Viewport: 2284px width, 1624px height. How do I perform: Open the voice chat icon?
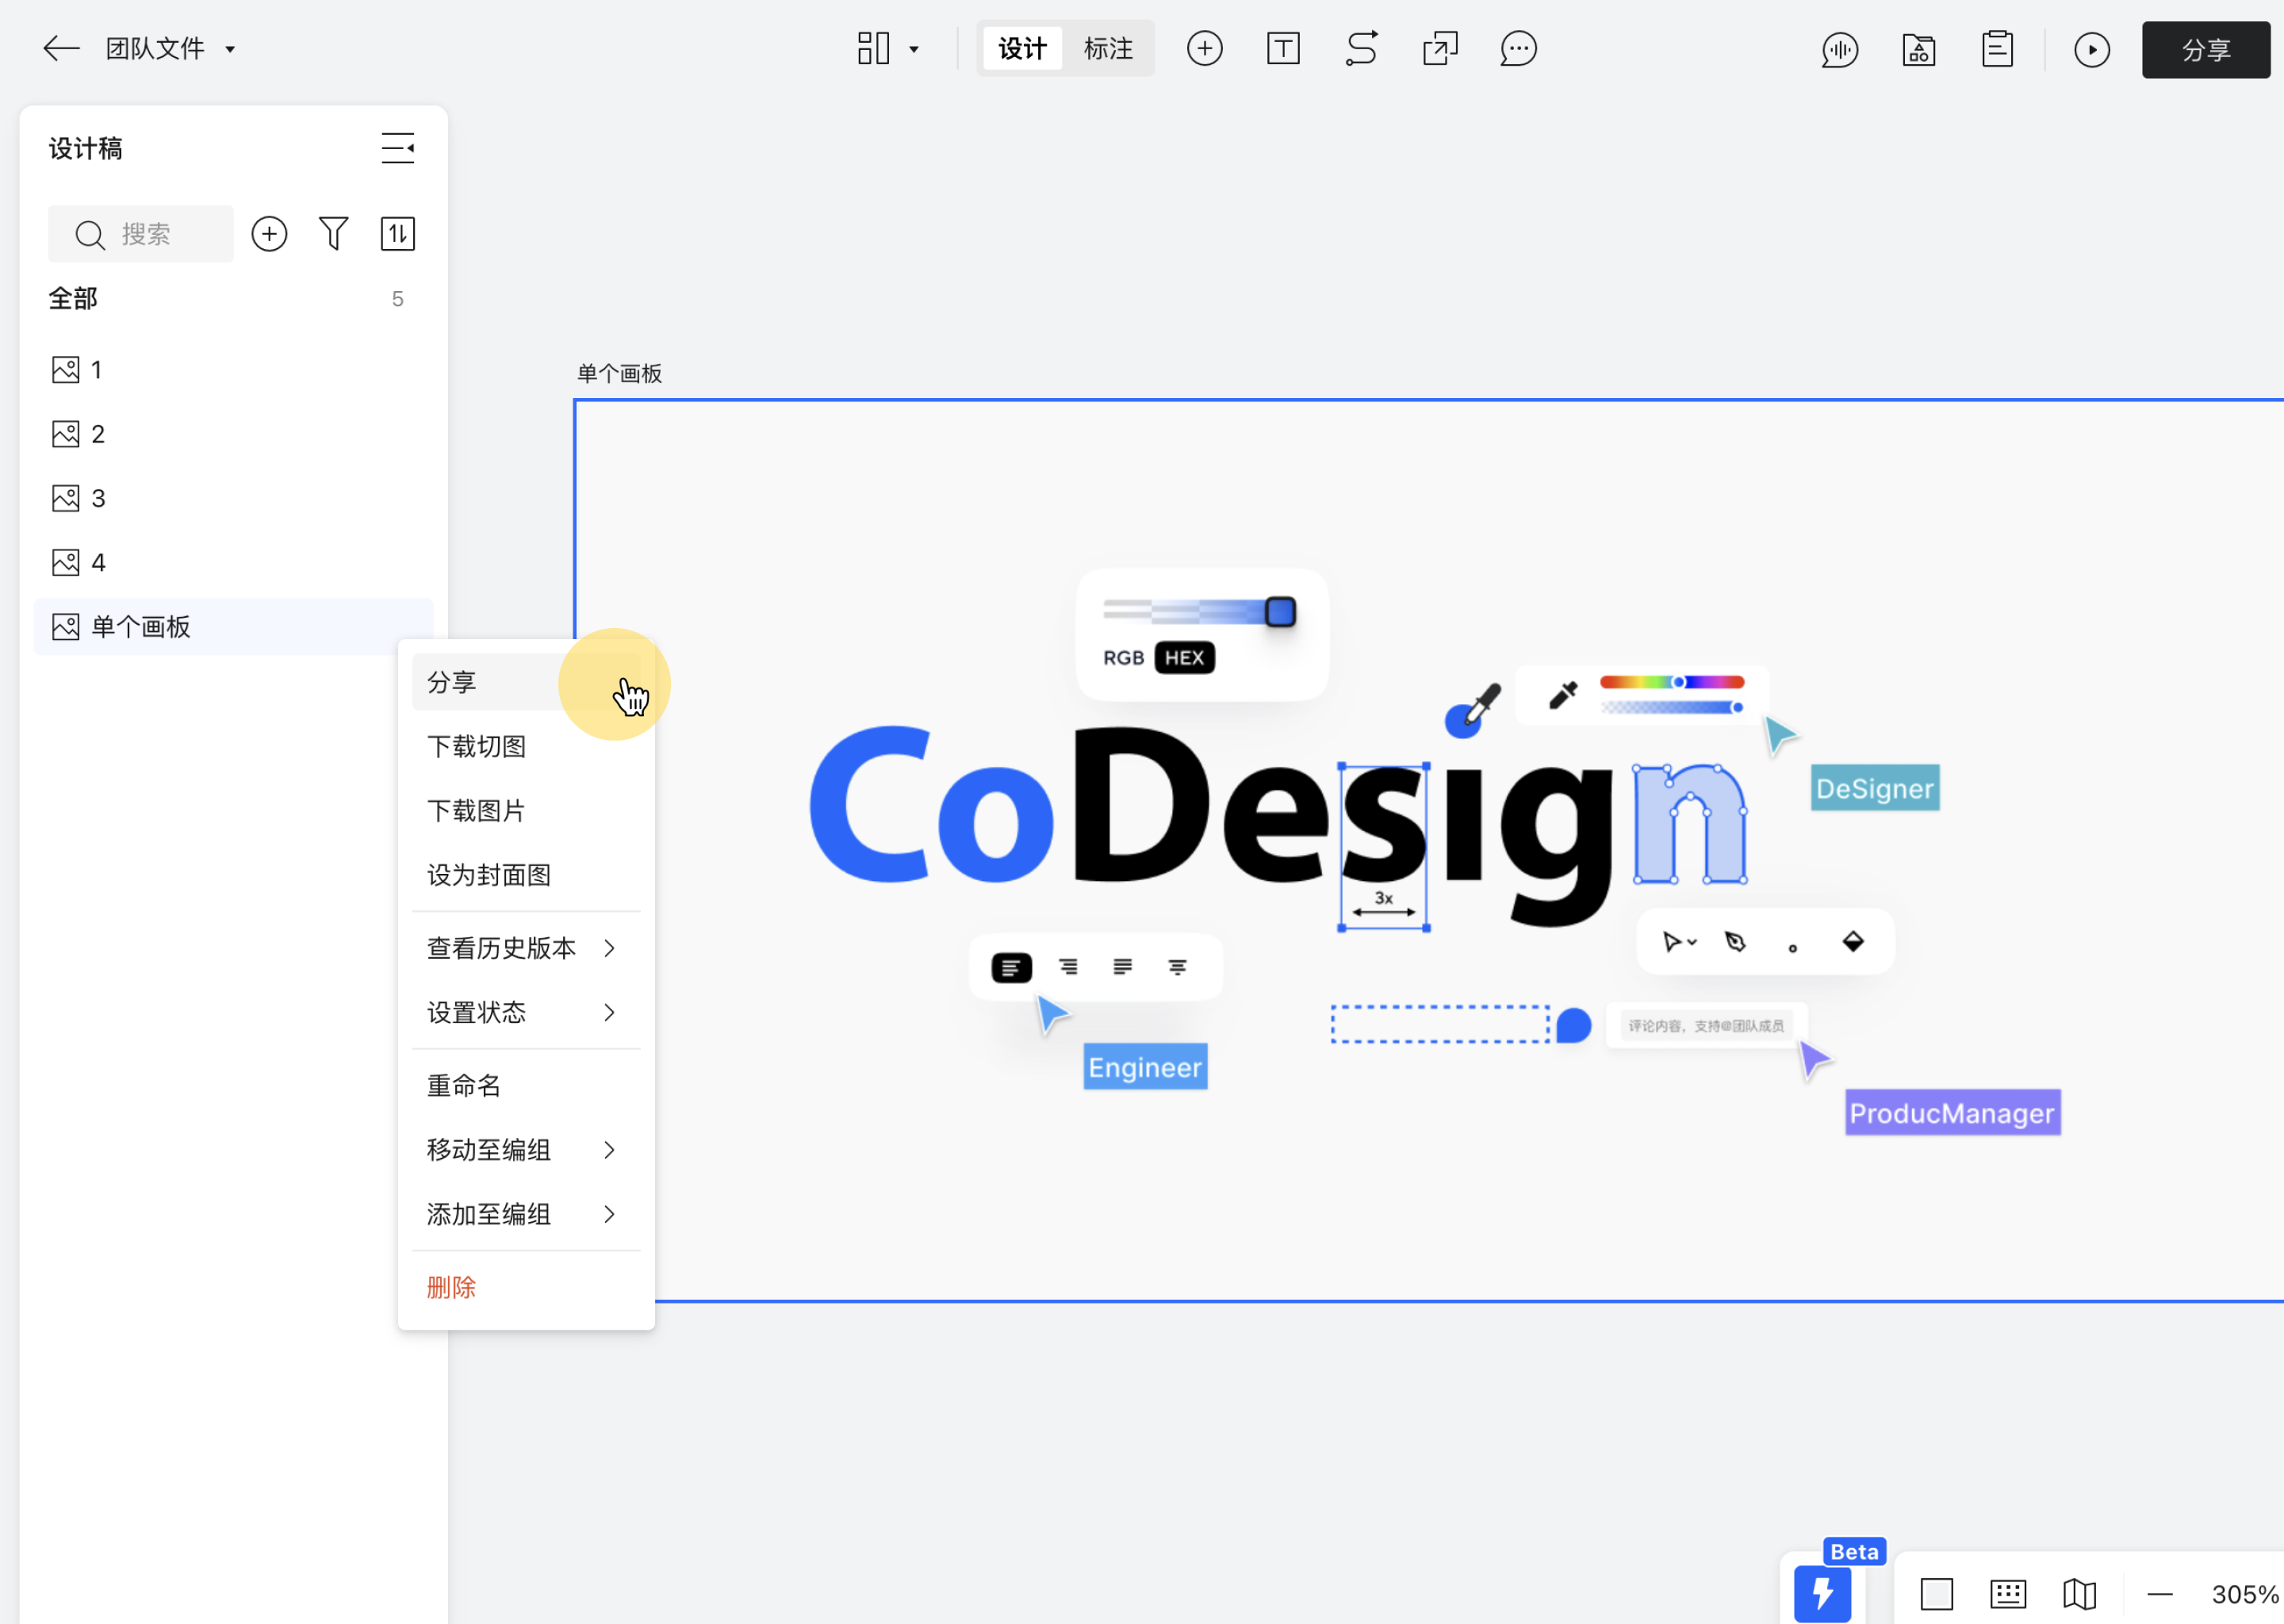1840,50
